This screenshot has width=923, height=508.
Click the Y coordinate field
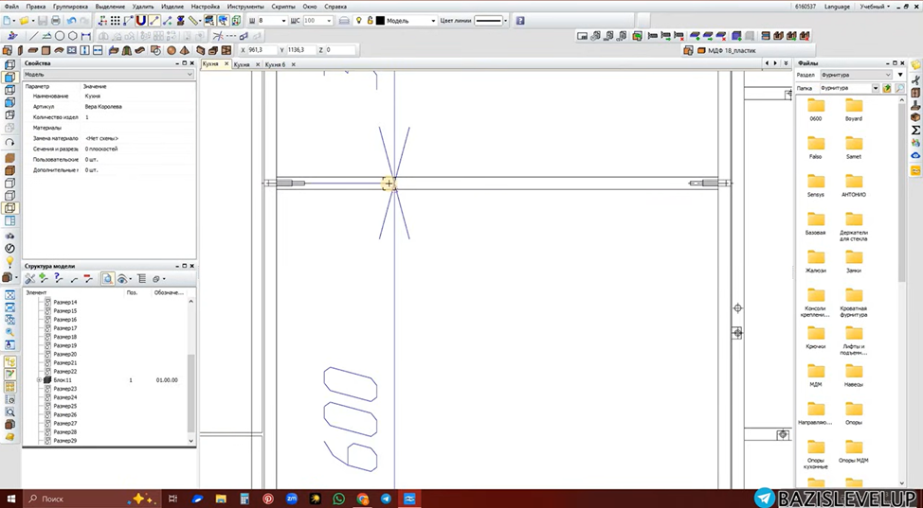[x=301, y=50]
